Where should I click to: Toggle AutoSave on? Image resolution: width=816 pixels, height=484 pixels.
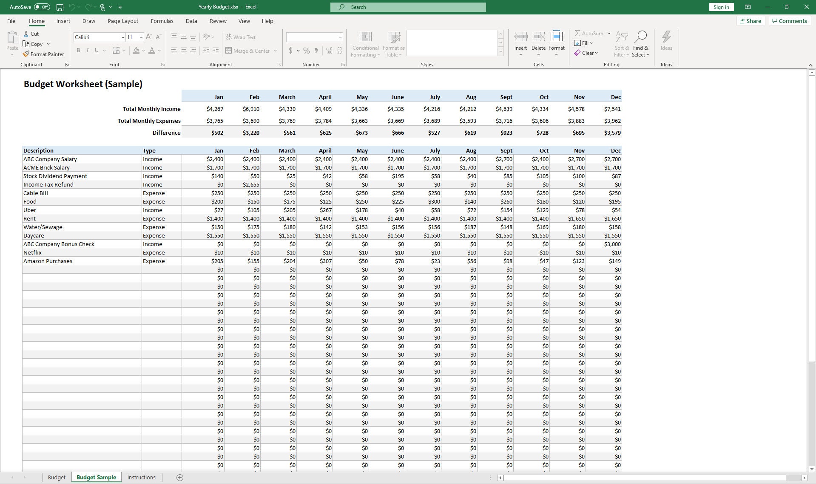[x=41, y=7]
